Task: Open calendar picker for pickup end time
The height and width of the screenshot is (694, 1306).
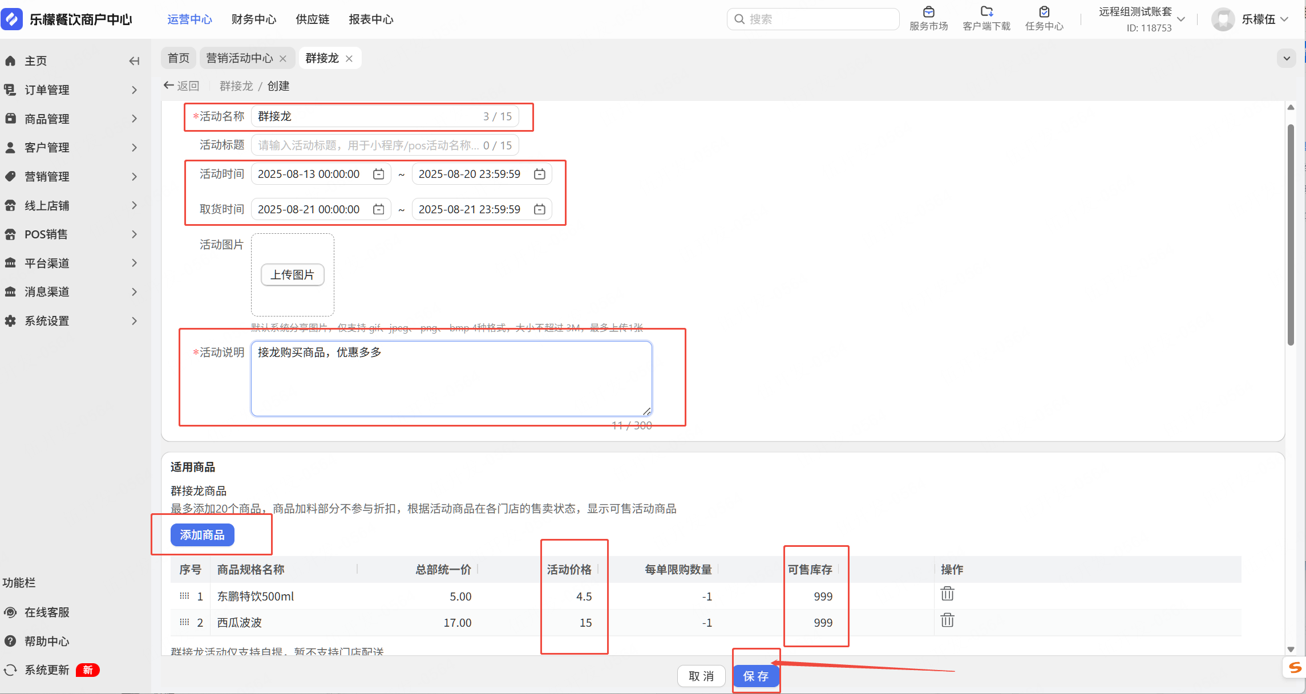Action: (x=539, y=210)
